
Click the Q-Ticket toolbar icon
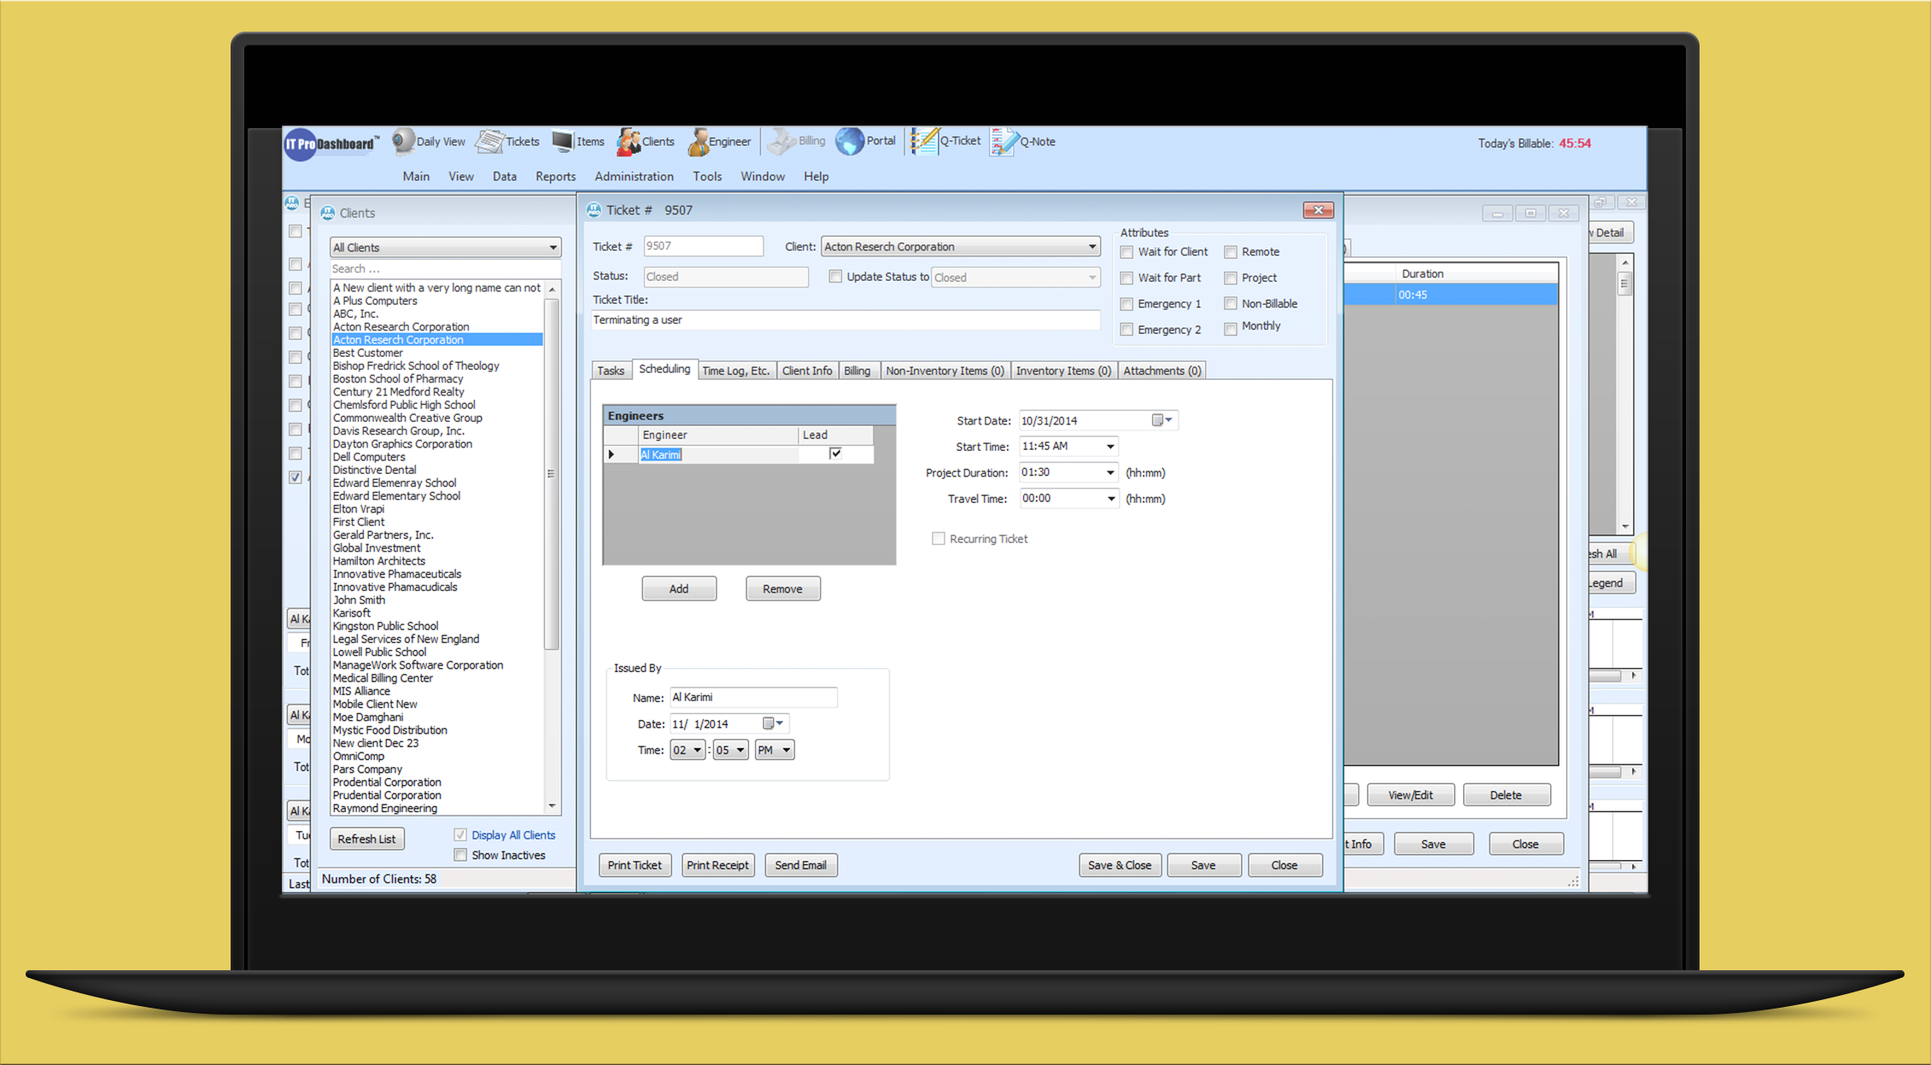(924, 141)
